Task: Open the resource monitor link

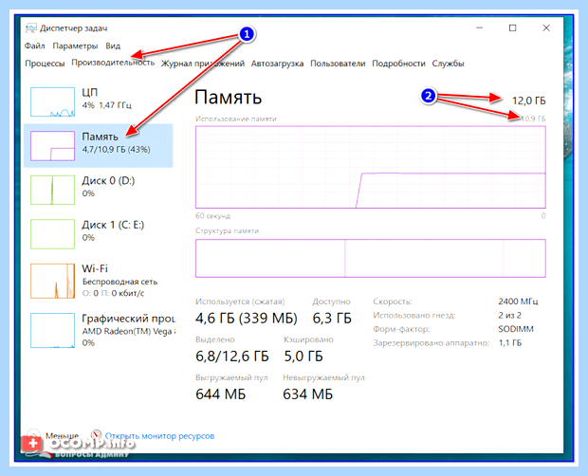Action: coord(159,436)
